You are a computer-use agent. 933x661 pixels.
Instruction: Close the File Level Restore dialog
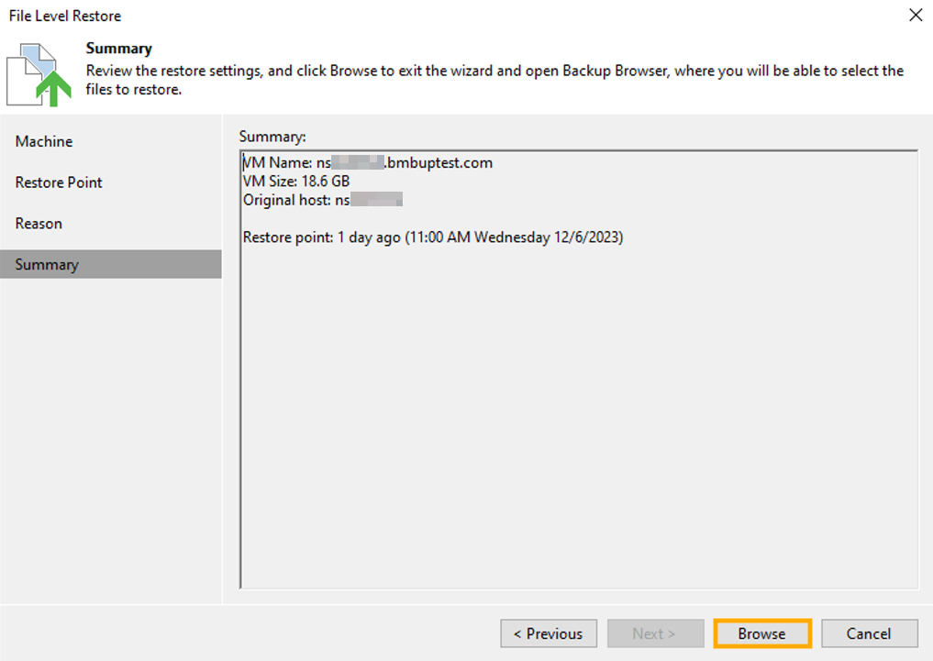pyautogui.click(x=915, y=16)
